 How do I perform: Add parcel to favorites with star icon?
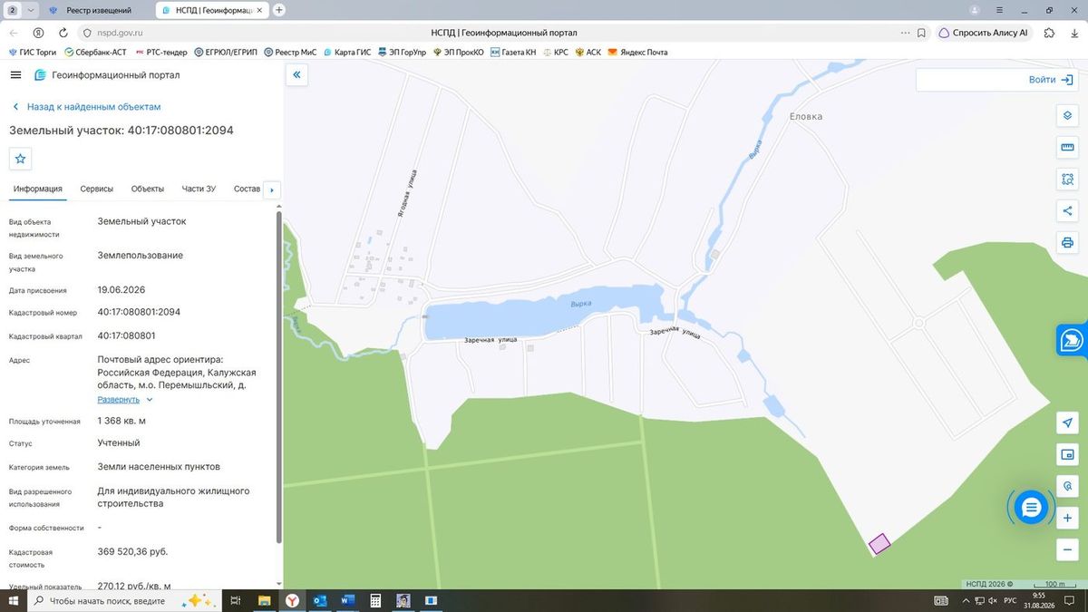[21, 159]
